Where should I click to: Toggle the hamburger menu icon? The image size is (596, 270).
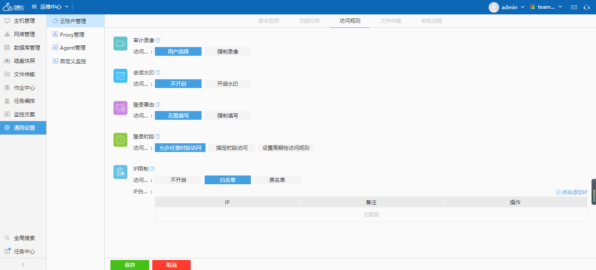pyautogui.click(x=34, y=7)
